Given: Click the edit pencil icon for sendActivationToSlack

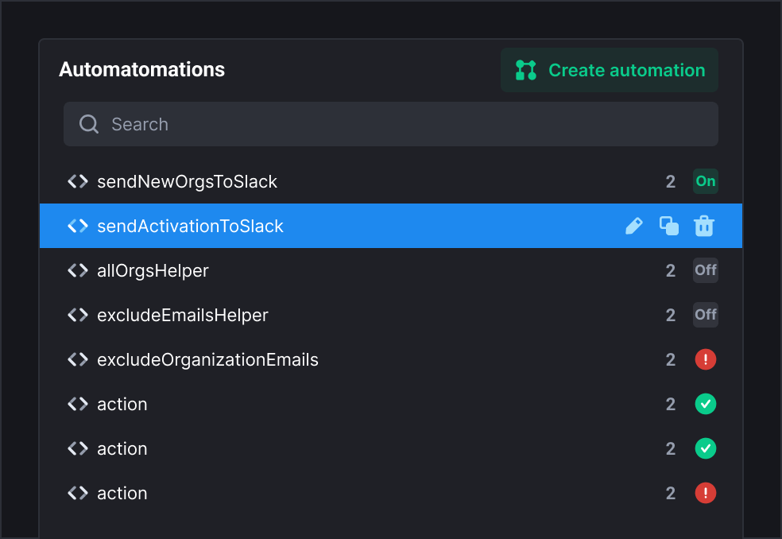Looking at the screenshot, I should [x=634, y=226].
